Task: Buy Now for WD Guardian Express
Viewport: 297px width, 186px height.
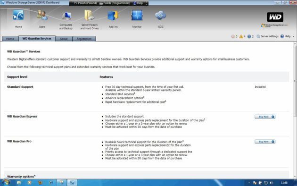Action: coord(265,117)
